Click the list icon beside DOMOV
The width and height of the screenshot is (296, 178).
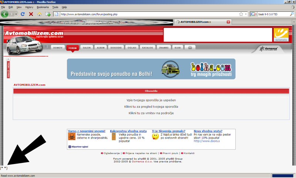(x=46, y=46)
